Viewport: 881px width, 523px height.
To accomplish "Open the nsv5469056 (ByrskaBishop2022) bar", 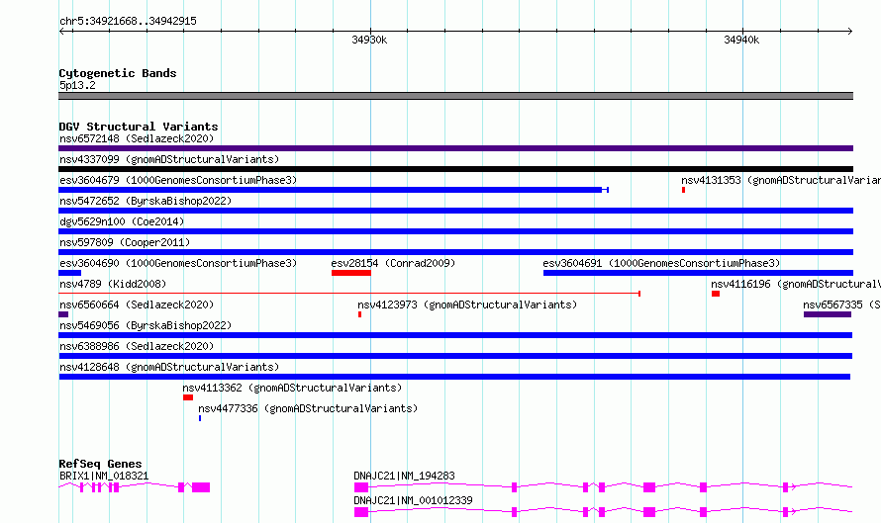I will tap(455, 335).
